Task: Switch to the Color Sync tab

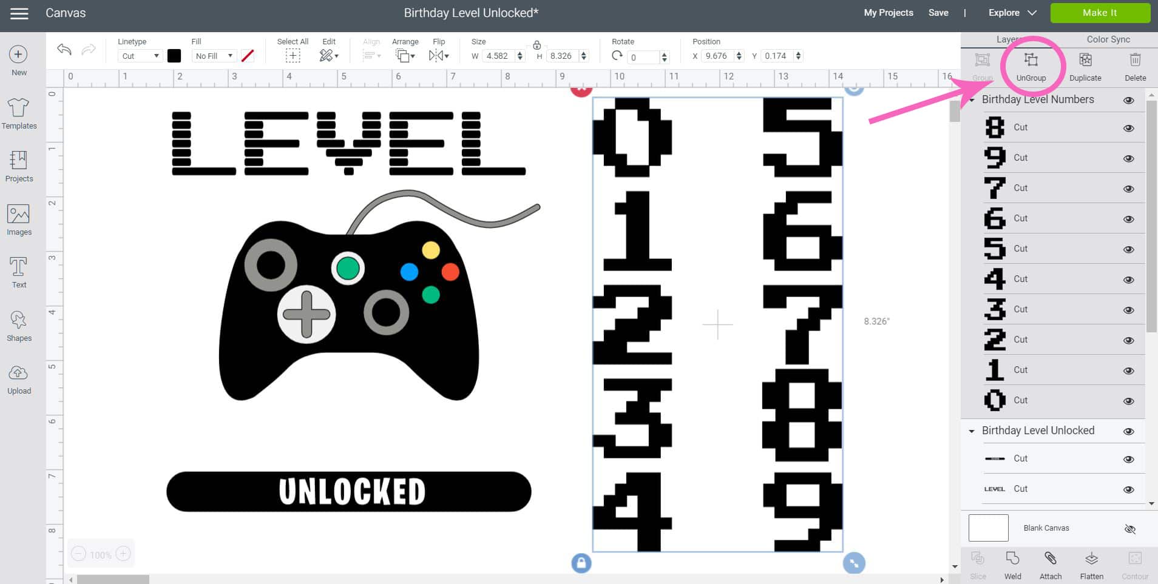Action: [x=1108, y=39]
